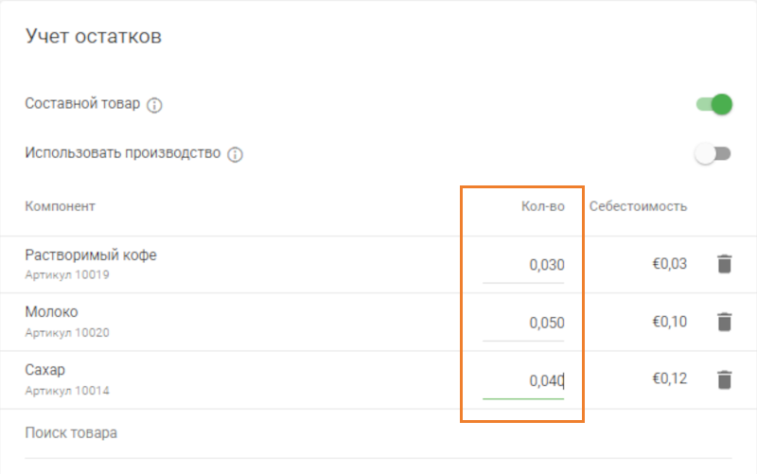Remove Молоко with its trash icon

coord(724,322)
